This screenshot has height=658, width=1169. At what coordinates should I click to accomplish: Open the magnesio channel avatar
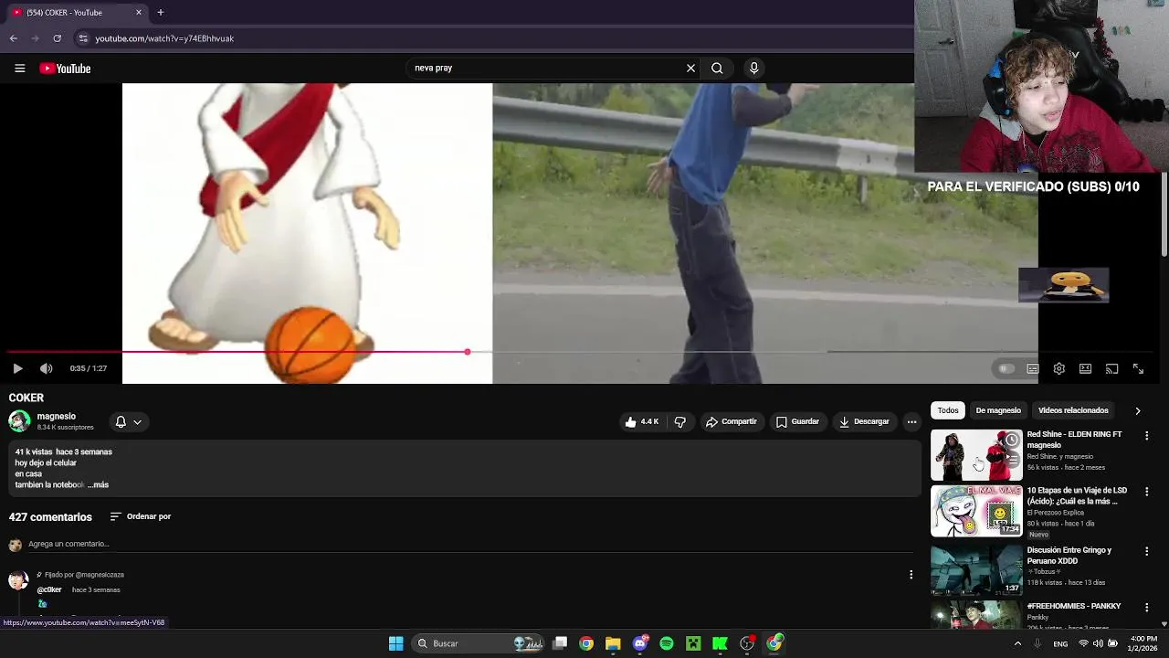click(x=19, y=421)
